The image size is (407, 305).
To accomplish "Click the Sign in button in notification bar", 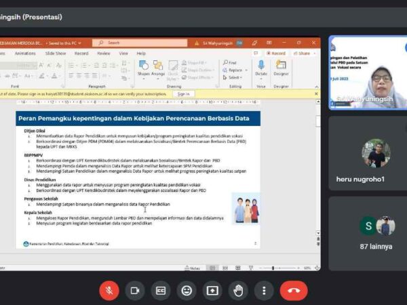I will pyautogui.click(x=183, y=94).
